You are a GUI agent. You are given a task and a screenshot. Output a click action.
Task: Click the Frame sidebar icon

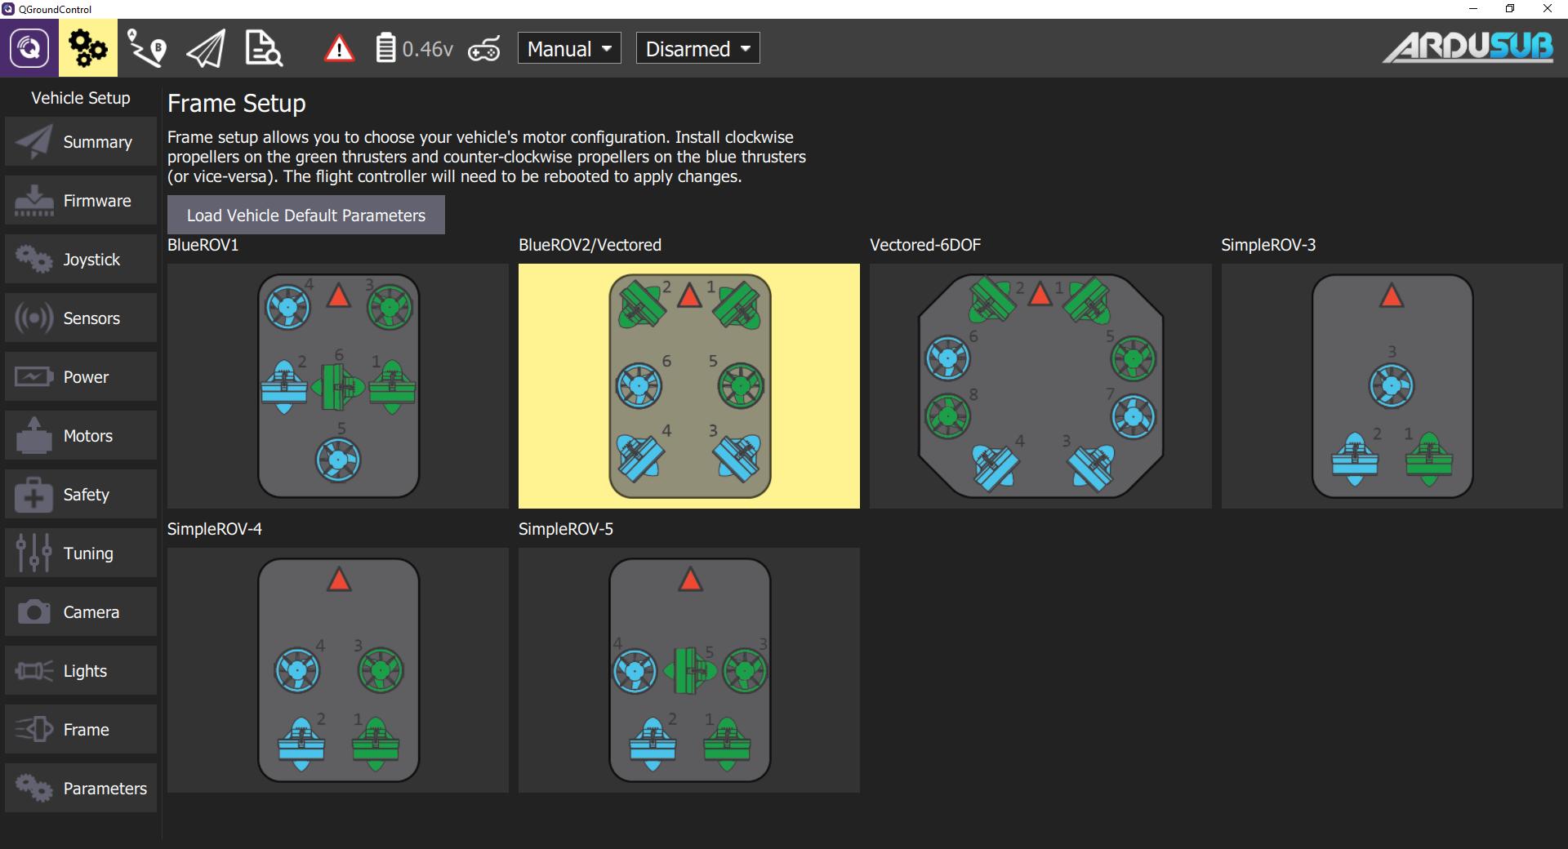[34, 729]
